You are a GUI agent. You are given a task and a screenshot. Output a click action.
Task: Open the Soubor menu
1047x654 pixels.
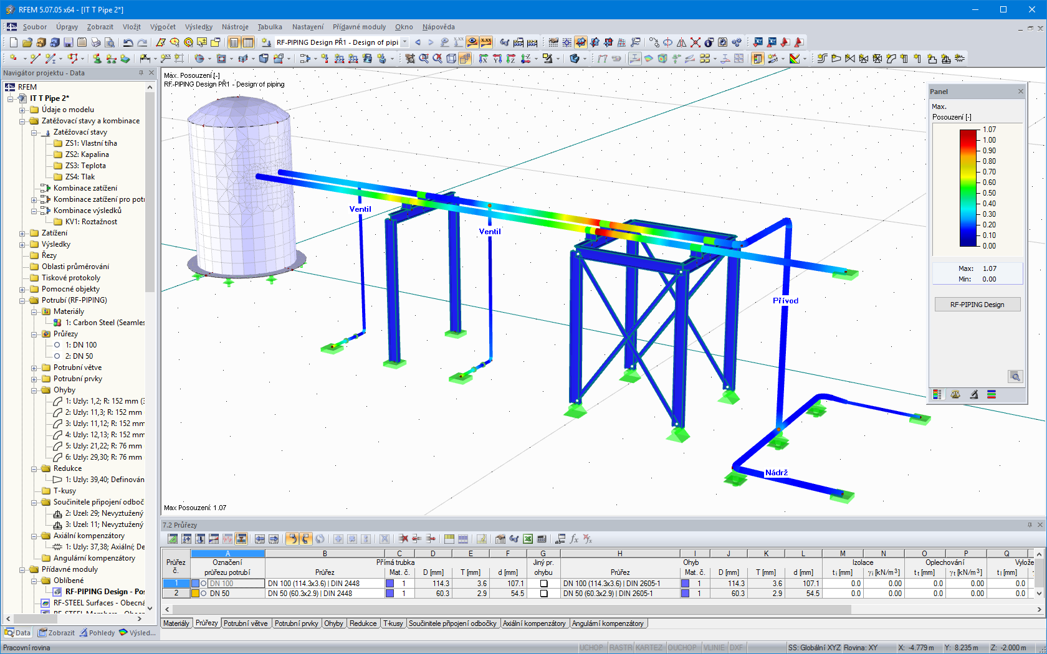click(x=35, y=27)
